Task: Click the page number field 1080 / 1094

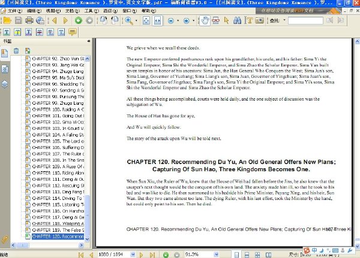Action: pyautogui.click(x=114, y=254)
